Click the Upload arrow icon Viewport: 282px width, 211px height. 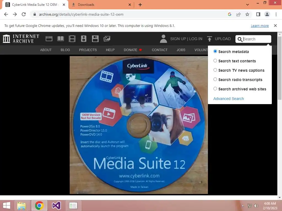click(209, 39)
